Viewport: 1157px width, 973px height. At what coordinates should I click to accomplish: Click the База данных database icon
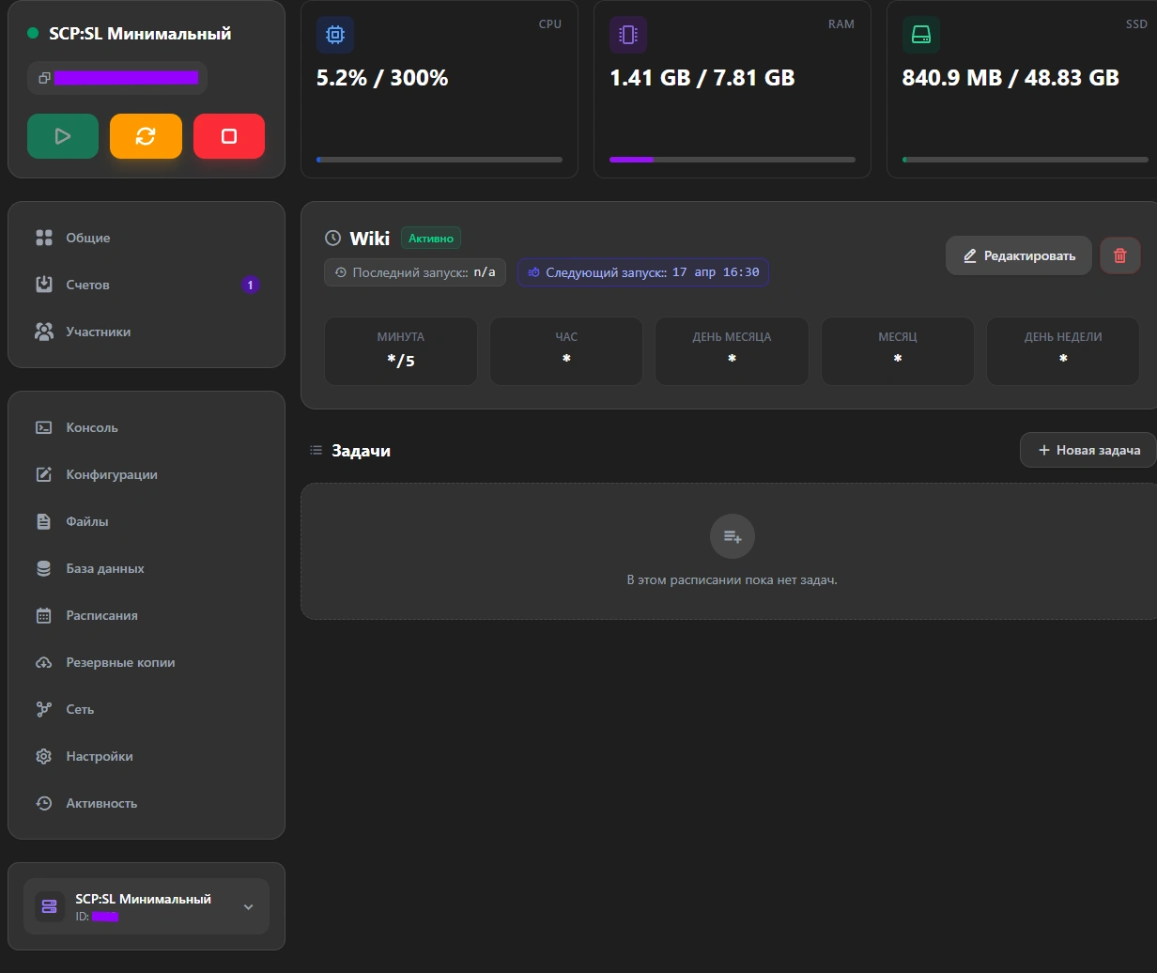[44, 568]
